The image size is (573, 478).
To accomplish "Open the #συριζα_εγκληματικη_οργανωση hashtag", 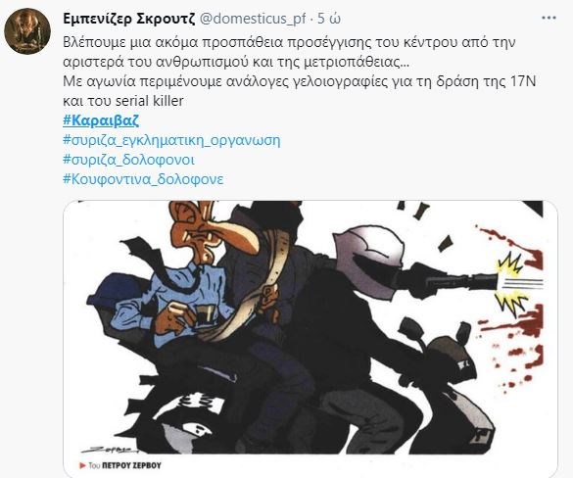I will tap(171, 140).
